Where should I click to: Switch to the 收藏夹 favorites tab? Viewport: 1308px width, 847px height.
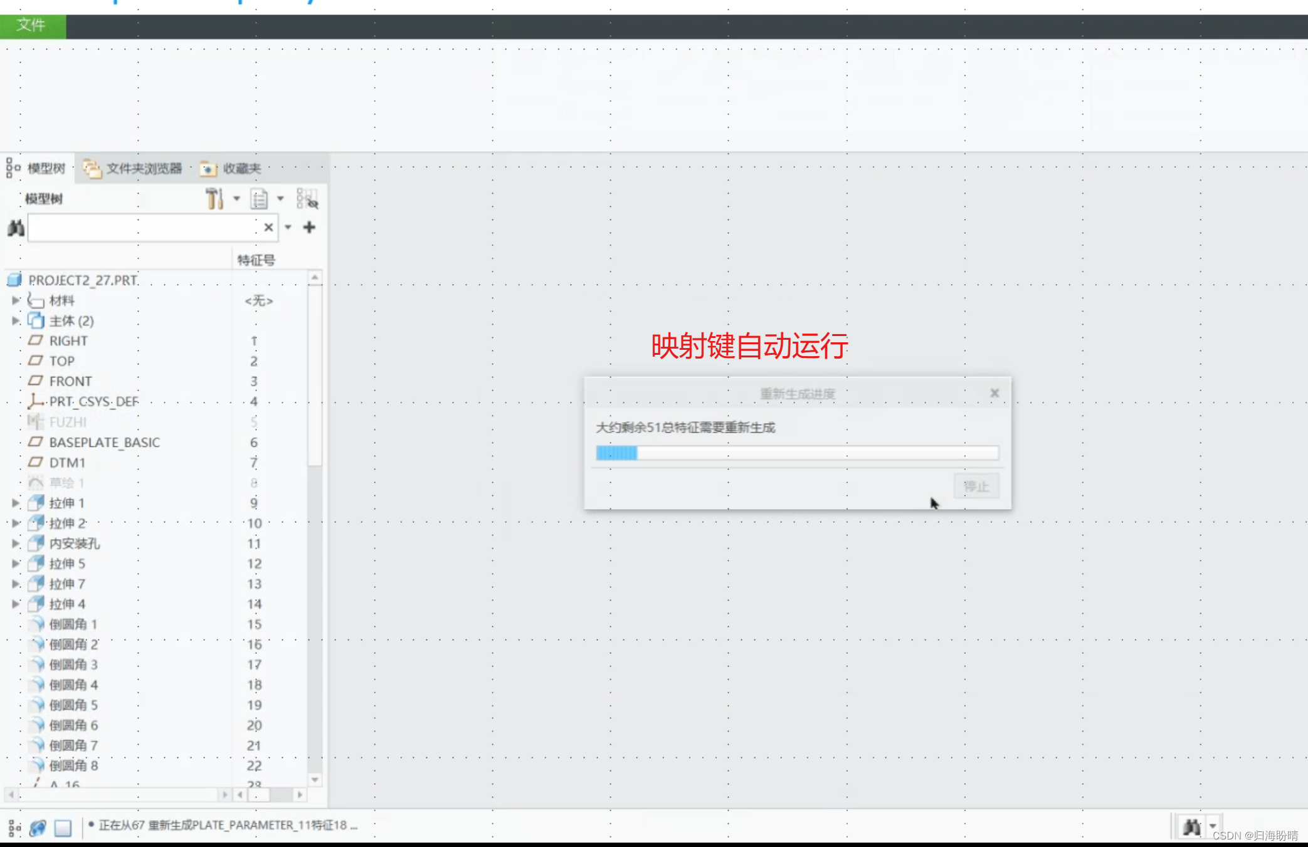point(231,168)
